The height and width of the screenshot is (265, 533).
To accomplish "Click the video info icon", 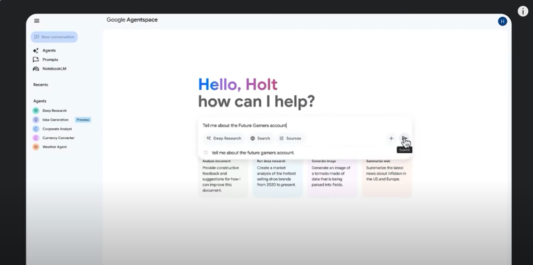I will [523, 11].
